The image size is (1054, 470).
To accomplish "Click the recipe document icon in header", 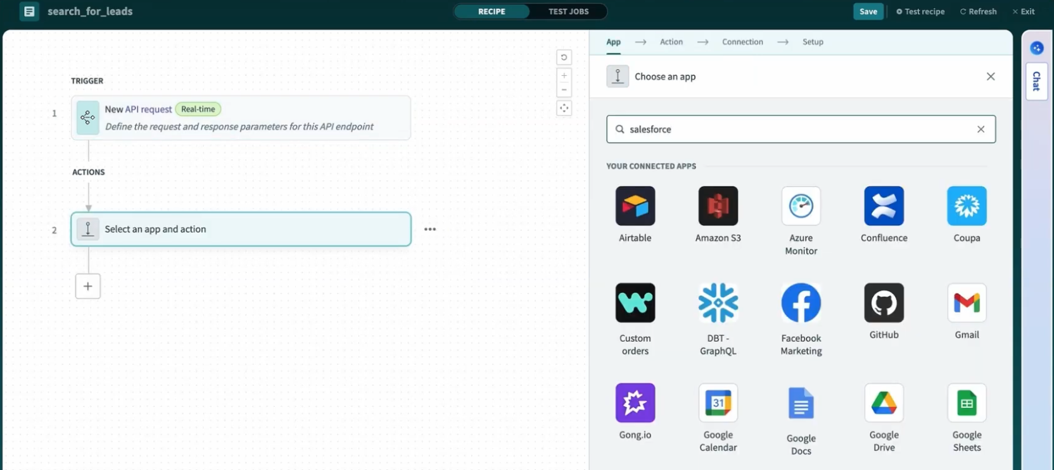I will 29,11.
